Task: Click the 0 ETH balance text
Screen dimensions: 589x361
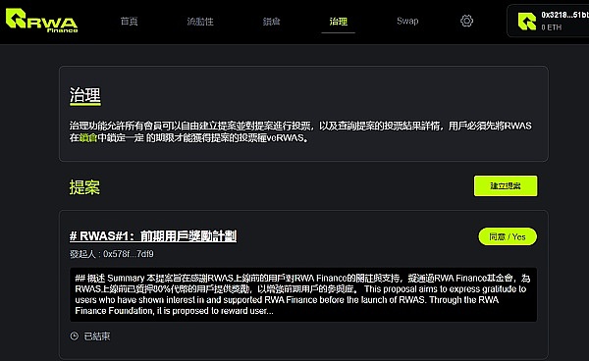Action: 552,27
